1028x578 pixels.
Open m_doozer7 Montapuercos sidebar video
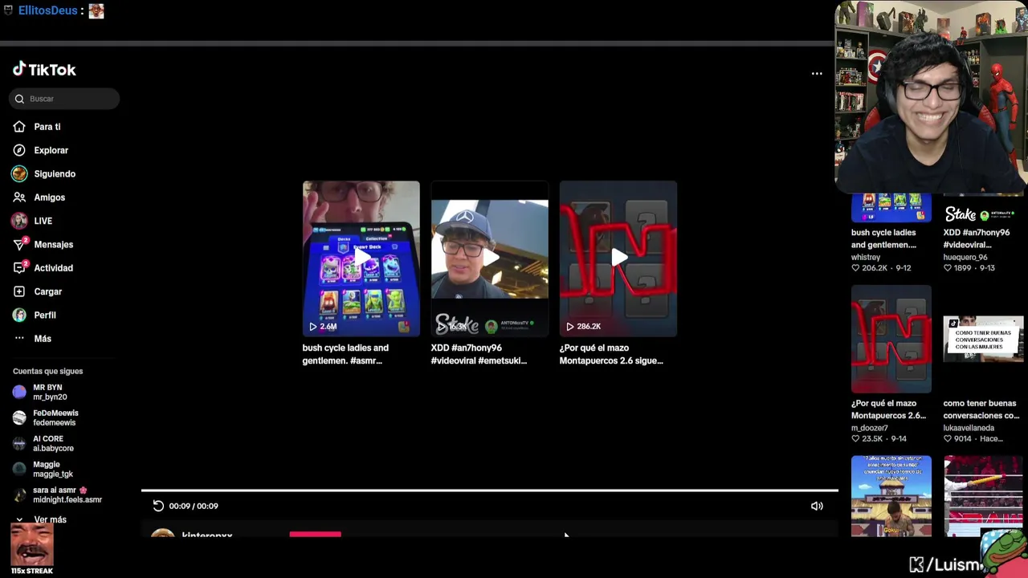click(x=891, y=340)
